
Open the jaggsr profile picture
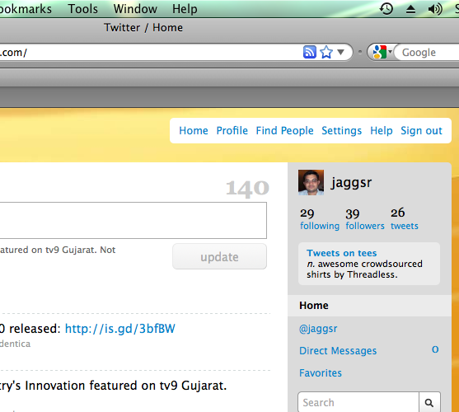pyautogui.click(x=311, y=183)
